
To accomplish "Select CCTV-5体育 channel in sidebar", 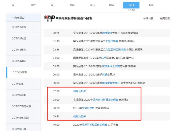I will (23, 72).
